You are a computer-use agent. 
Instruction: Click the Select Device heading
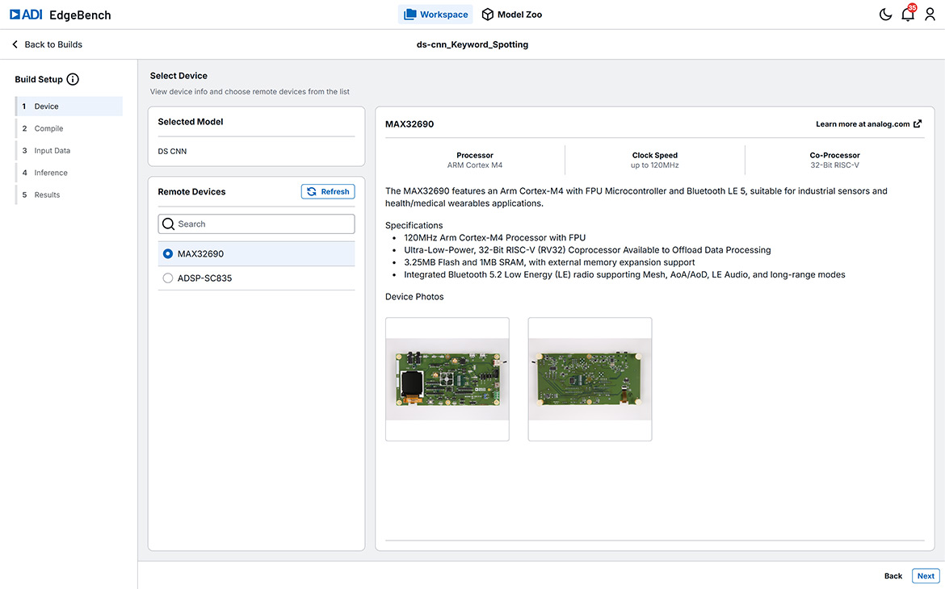178,76
